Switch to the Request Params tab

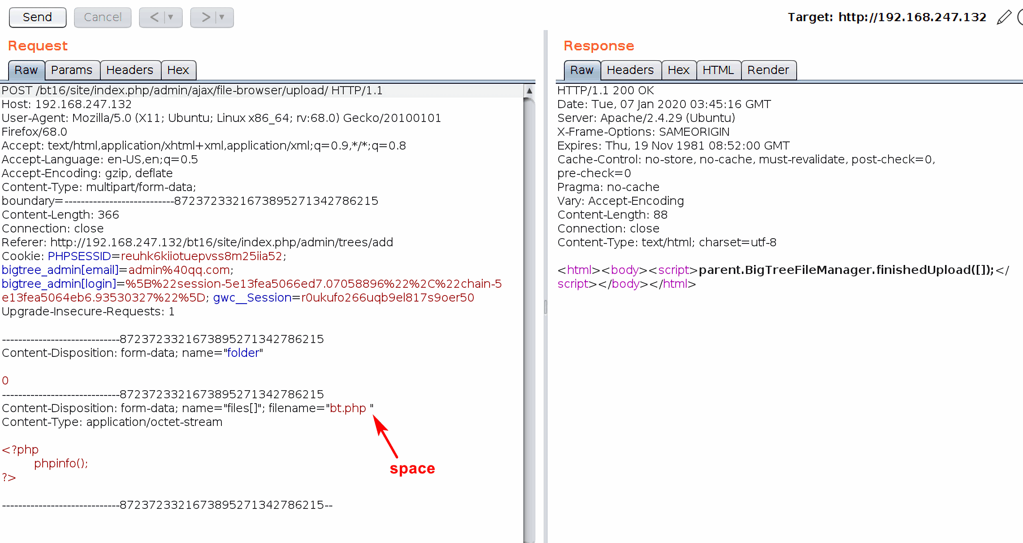pyautogui.click(x=72, y=70)
